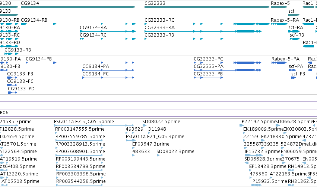Click the RP003147555.5prime EST label
The width and height of the screenshot is (317, 187).
pyautogui.click(x=80, y=129)
